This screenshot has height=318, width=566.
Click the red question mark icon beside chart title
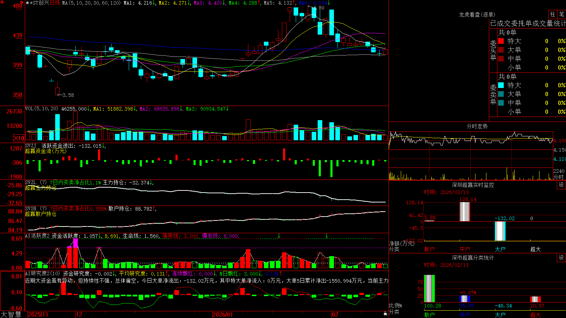pos(22,3)
